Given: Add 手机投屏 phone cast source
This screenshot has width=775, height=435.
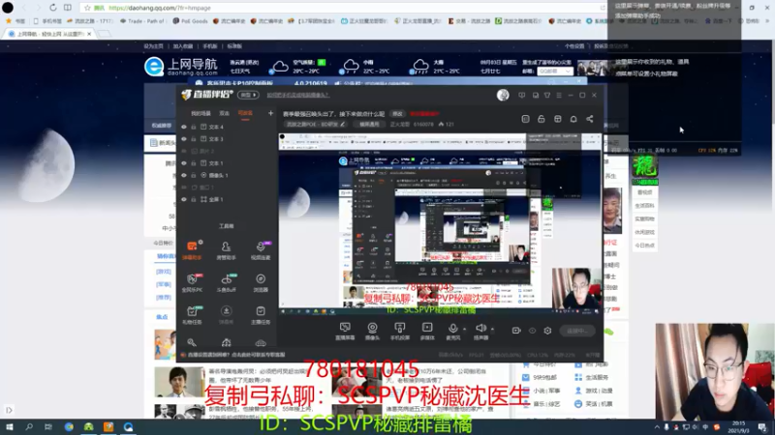Looking at the screenshot, I should tap(399, 331).
